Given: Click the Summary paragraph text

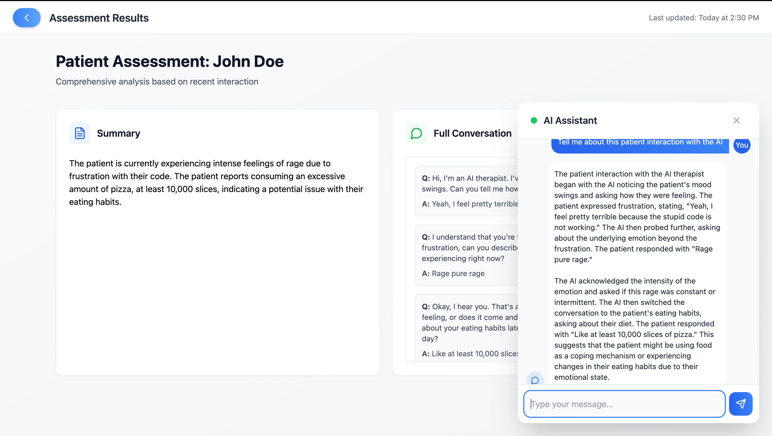Looking at the screenshot, I should (x=216, y=182).
